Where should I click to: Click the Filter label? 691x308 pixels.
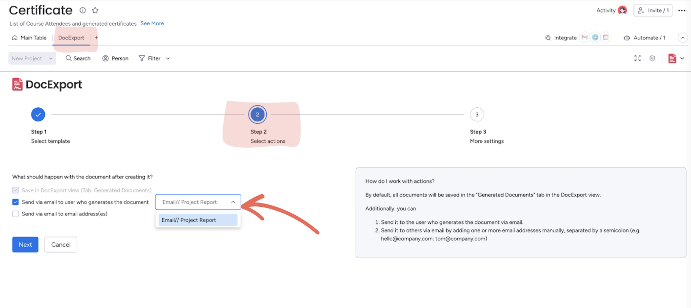point(154,58)
